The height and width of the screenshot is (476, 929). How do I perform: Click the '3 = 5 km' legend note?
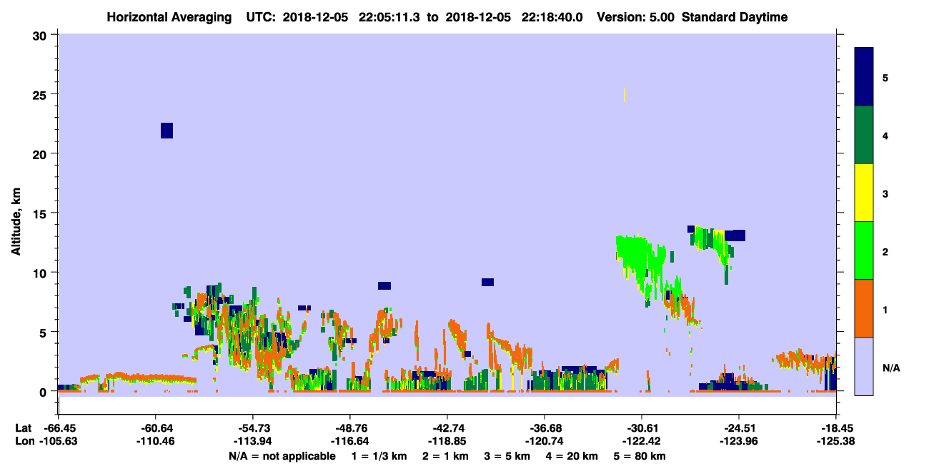[507, 456]
